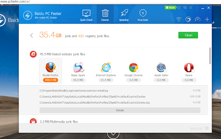
Task: Check the Apple Safari checkbox
Action: [x=165, y=71]
